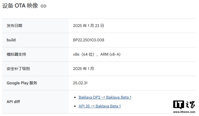Screen dimensions: 199x116
Task: Open the API 35 → Baklava Beta 1 link
Action: click(100, 106)
